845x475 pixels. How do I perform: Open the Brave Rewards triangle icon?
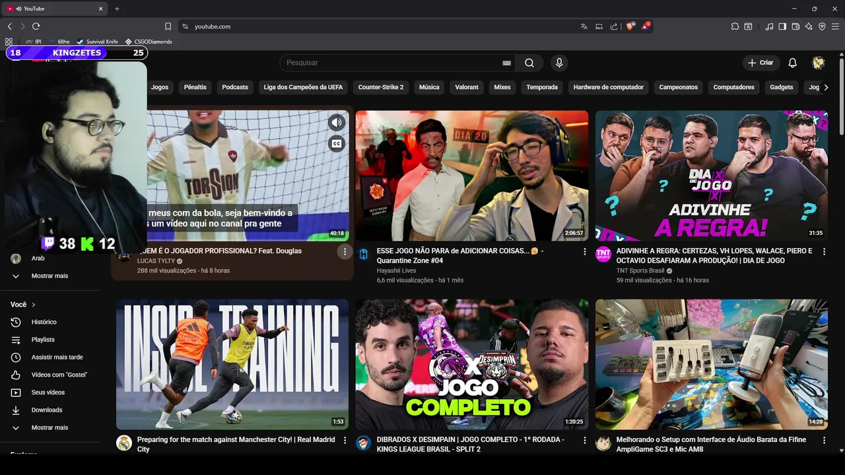646,26
